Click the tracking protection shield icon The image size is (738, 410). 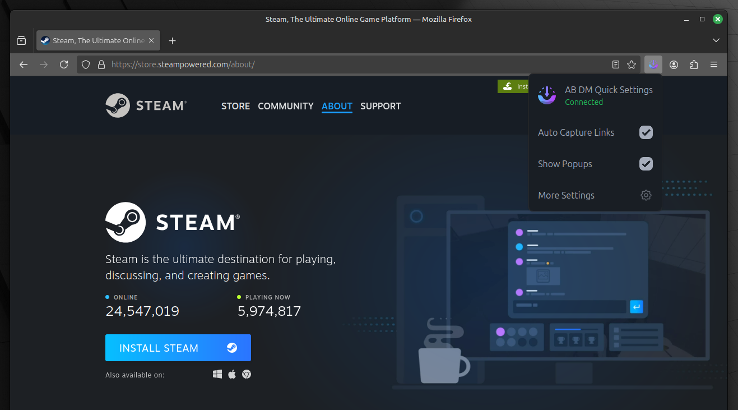[85, 65]
